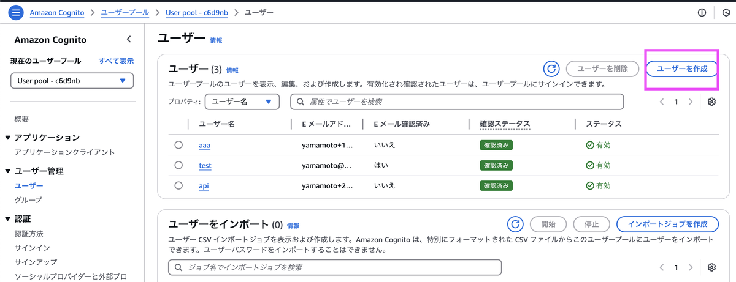Viewport: 736px width, 282px height.
Task: Open アプリケーションクライアント in the sidebar
Action: [64, 152]
